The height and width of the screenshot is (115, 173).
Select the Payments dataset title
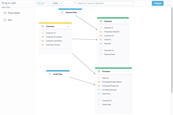[x=108, y=21]
